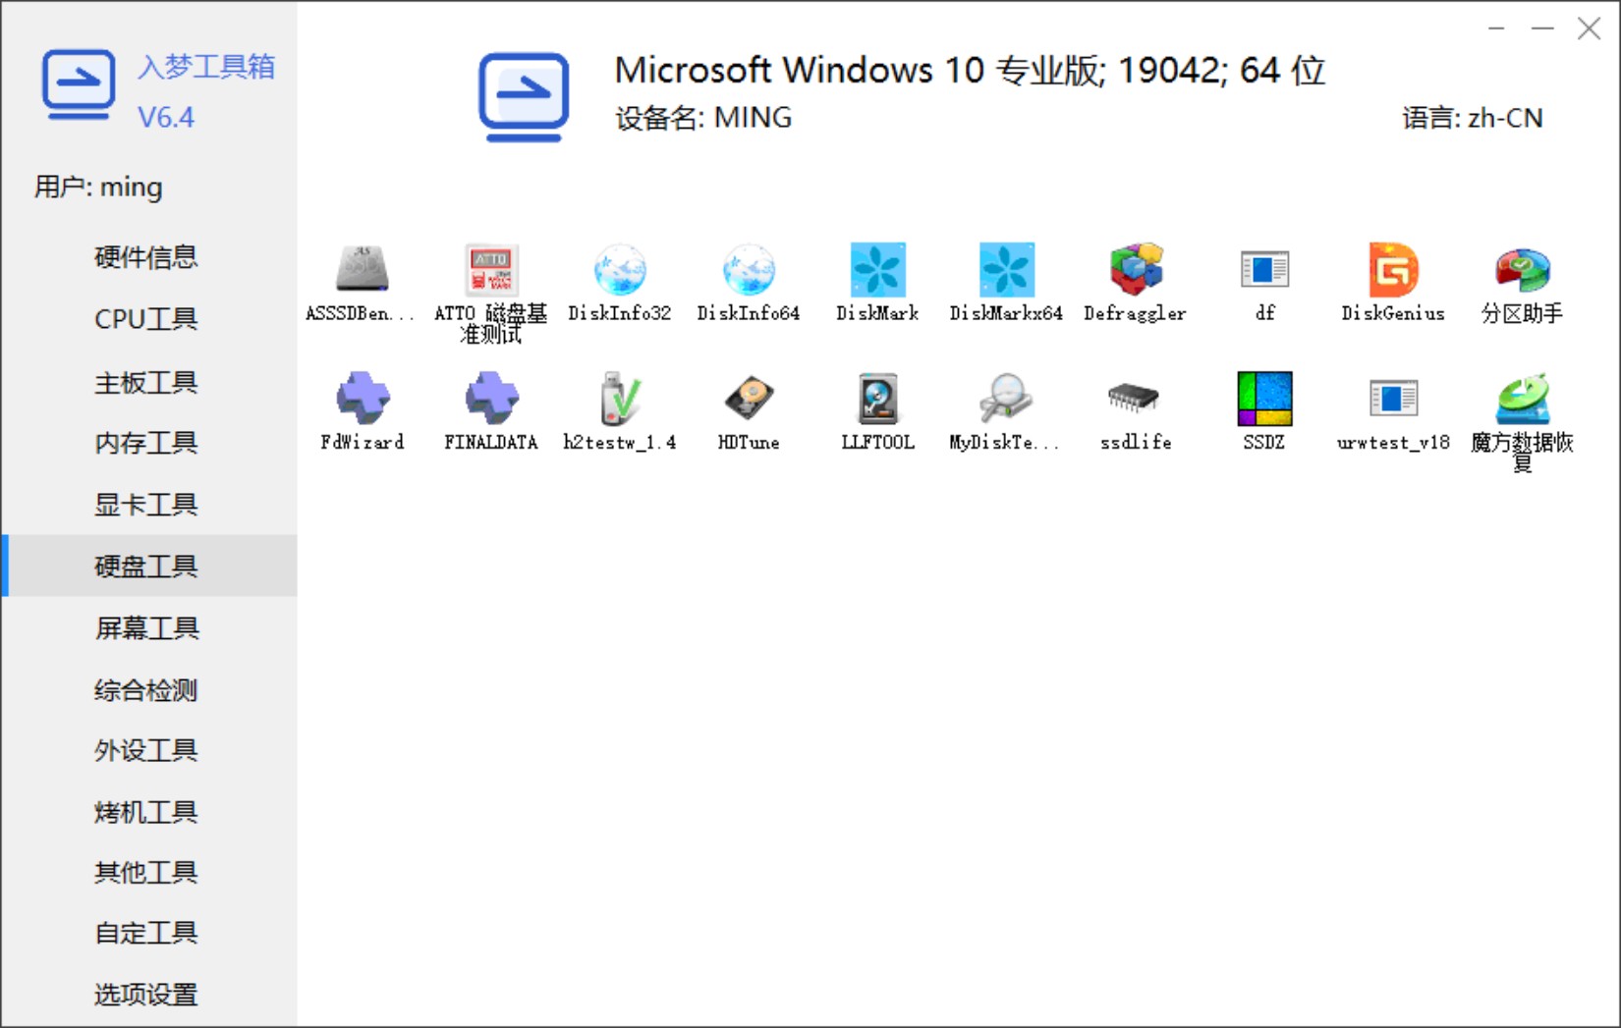Open SSDZ tool icon

click(x=1264, y=398)
